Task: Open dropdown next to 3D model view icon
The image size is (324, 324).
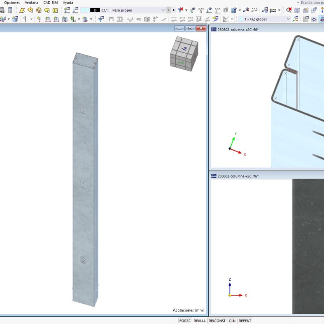Action: [x=9, y=19]
